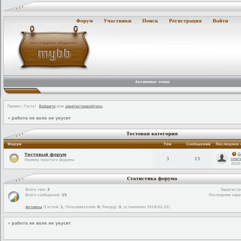Click the зарегистрируйтесь greeting link

[x=84, y=106]
